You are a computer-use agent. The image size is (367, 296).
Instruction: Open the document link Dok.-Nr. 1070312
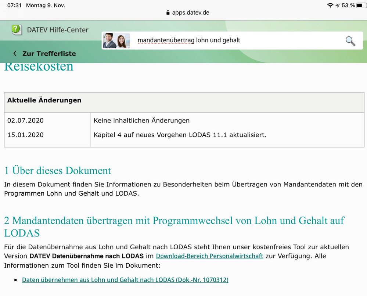125,280
